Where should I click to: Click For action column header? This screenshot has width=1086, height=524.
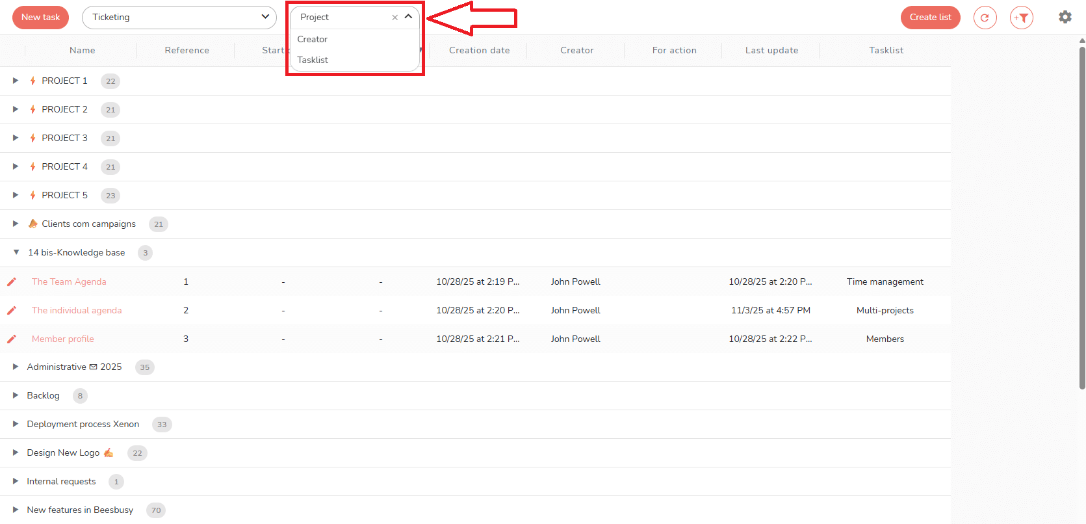point(675,50)
